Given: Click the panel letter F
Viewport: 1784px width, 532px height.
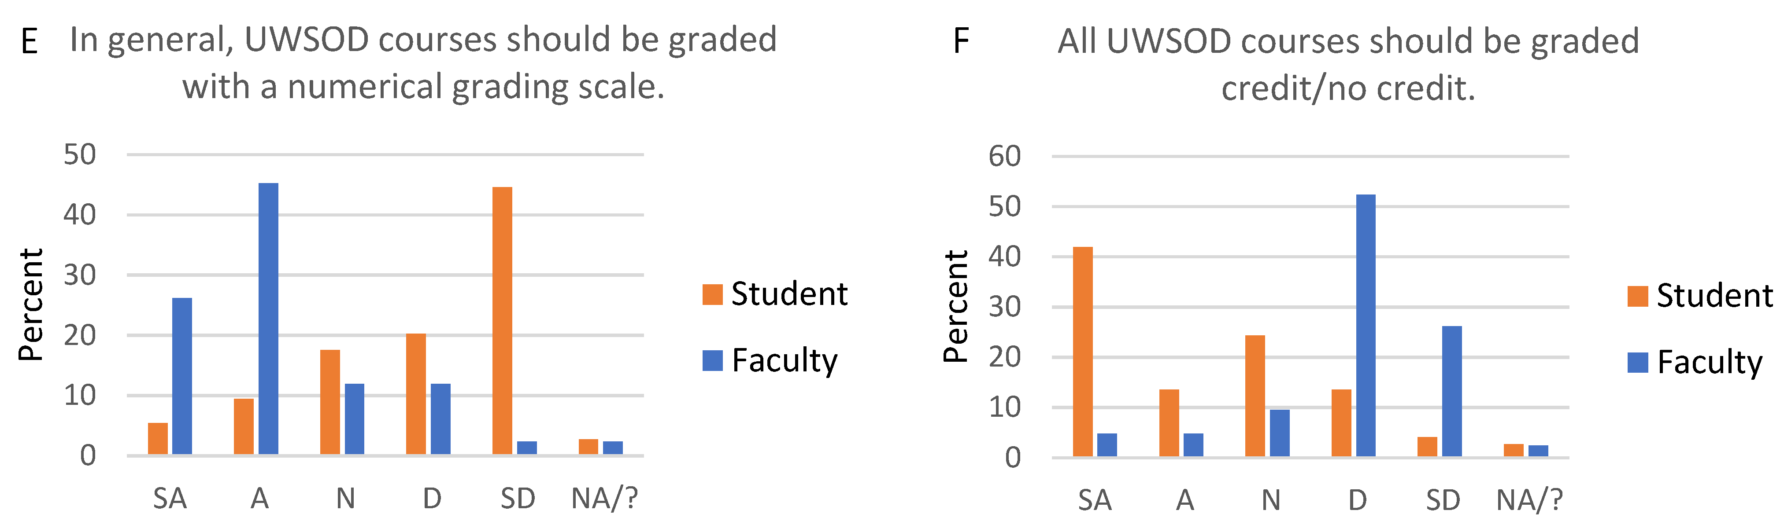Looking at the screenshot, I should [x=961, y=41].
